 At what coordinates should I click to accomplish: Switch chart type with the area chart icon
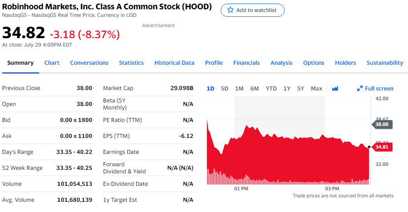click(335, 88)
